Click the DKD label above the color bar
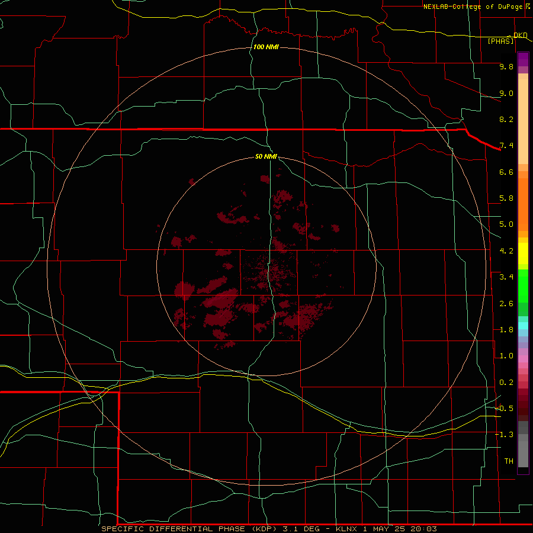 pyautogui.click(x=521, y=35)
